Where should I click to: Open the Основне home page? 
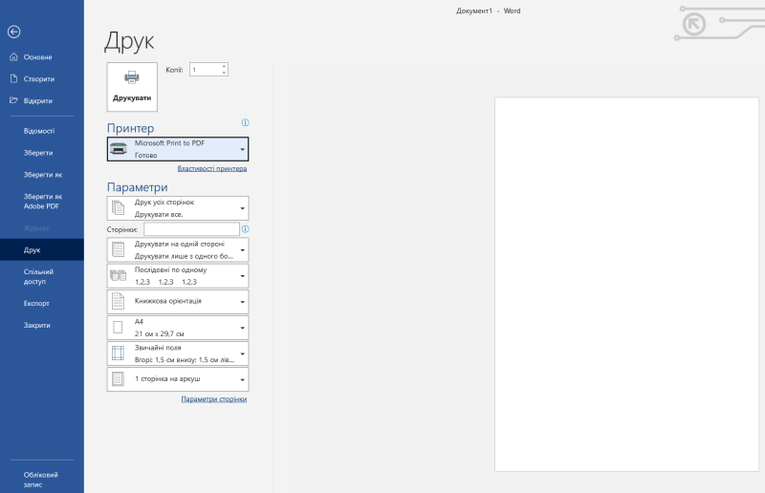(38, 57)
